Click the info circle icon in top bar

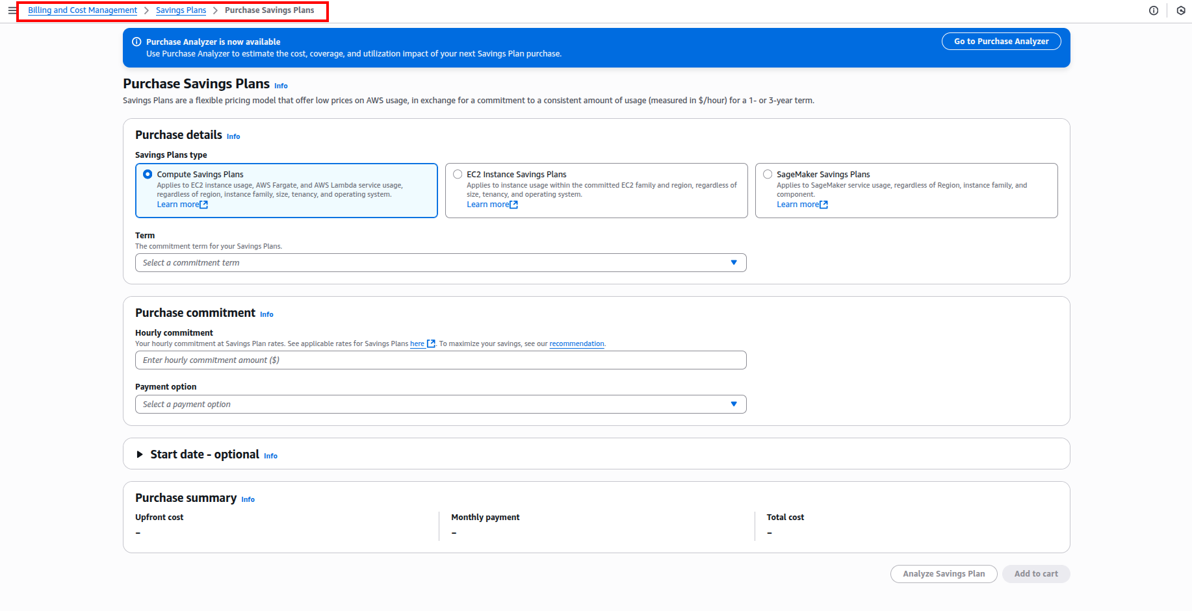[x=1153, y=10]
